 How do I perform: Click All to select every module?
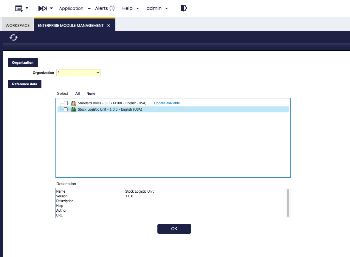(x=78, y=94)
